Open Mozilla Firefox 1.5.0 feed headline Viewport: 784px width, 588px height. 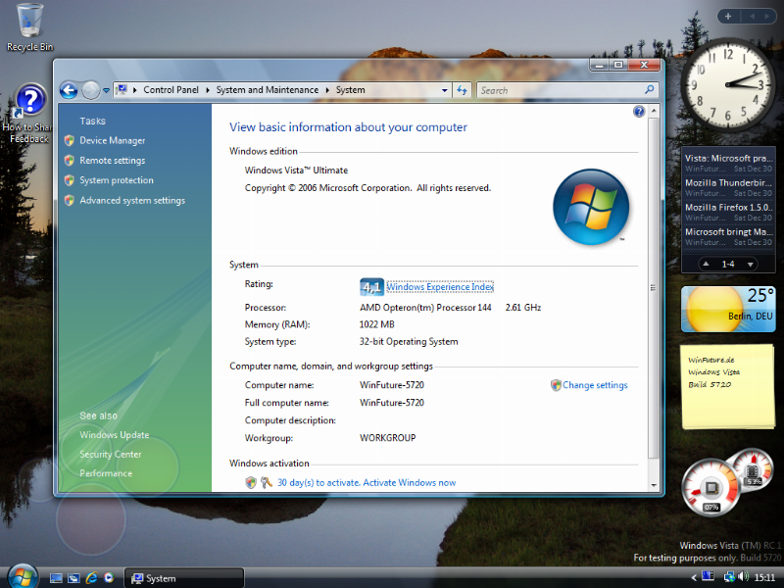(728, 212)
